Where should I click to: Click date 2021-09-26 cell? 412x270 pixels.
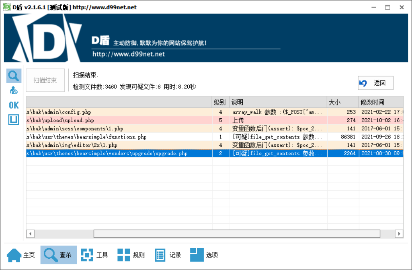pos(382,137)
